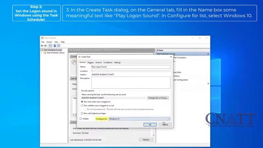Click inside the Description text box
The image size is (263, 148).
(x=131, y=83)
